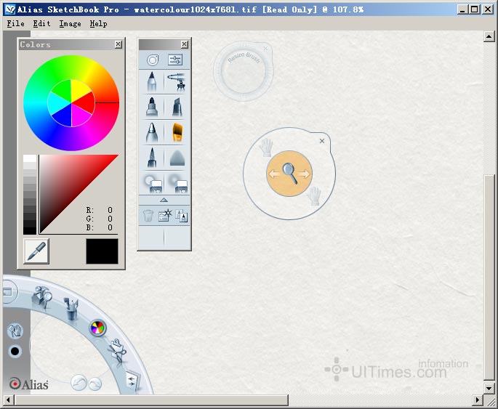Toggle the zoom/pan hand tool on lagoon
This screenshot has height=409, width=498.
point(15,331)
